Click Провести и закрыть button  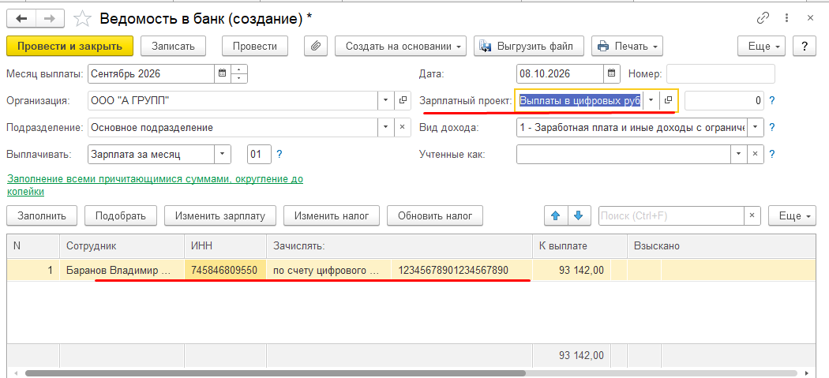69,46
